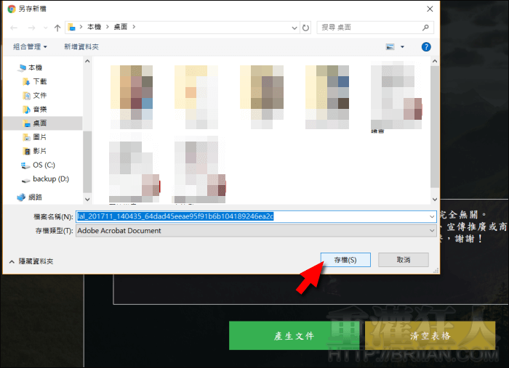Click the refresh icon beside address bar
509x368 pixels.
click(305, 28)
